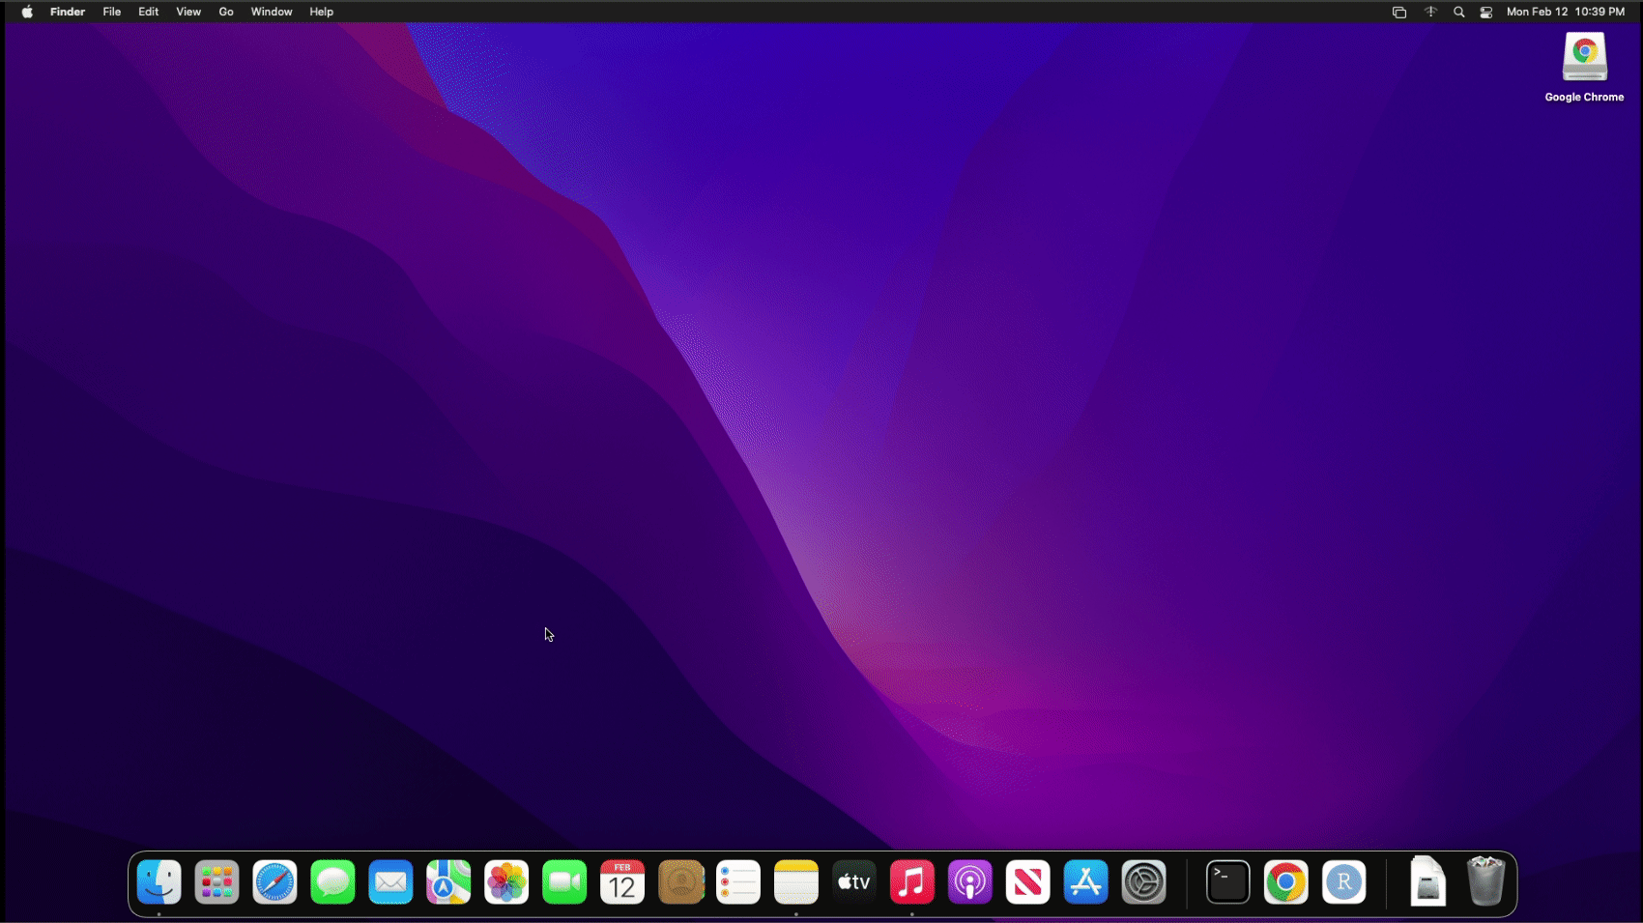The height and width of the screenshot is (923, 1643).
Task: Select the Google Chrome disk on desktop
Action: tap(1584, 58)
